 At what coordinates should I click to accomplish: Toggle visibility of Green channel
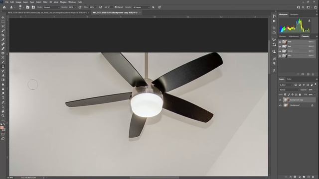pos(280,51)
